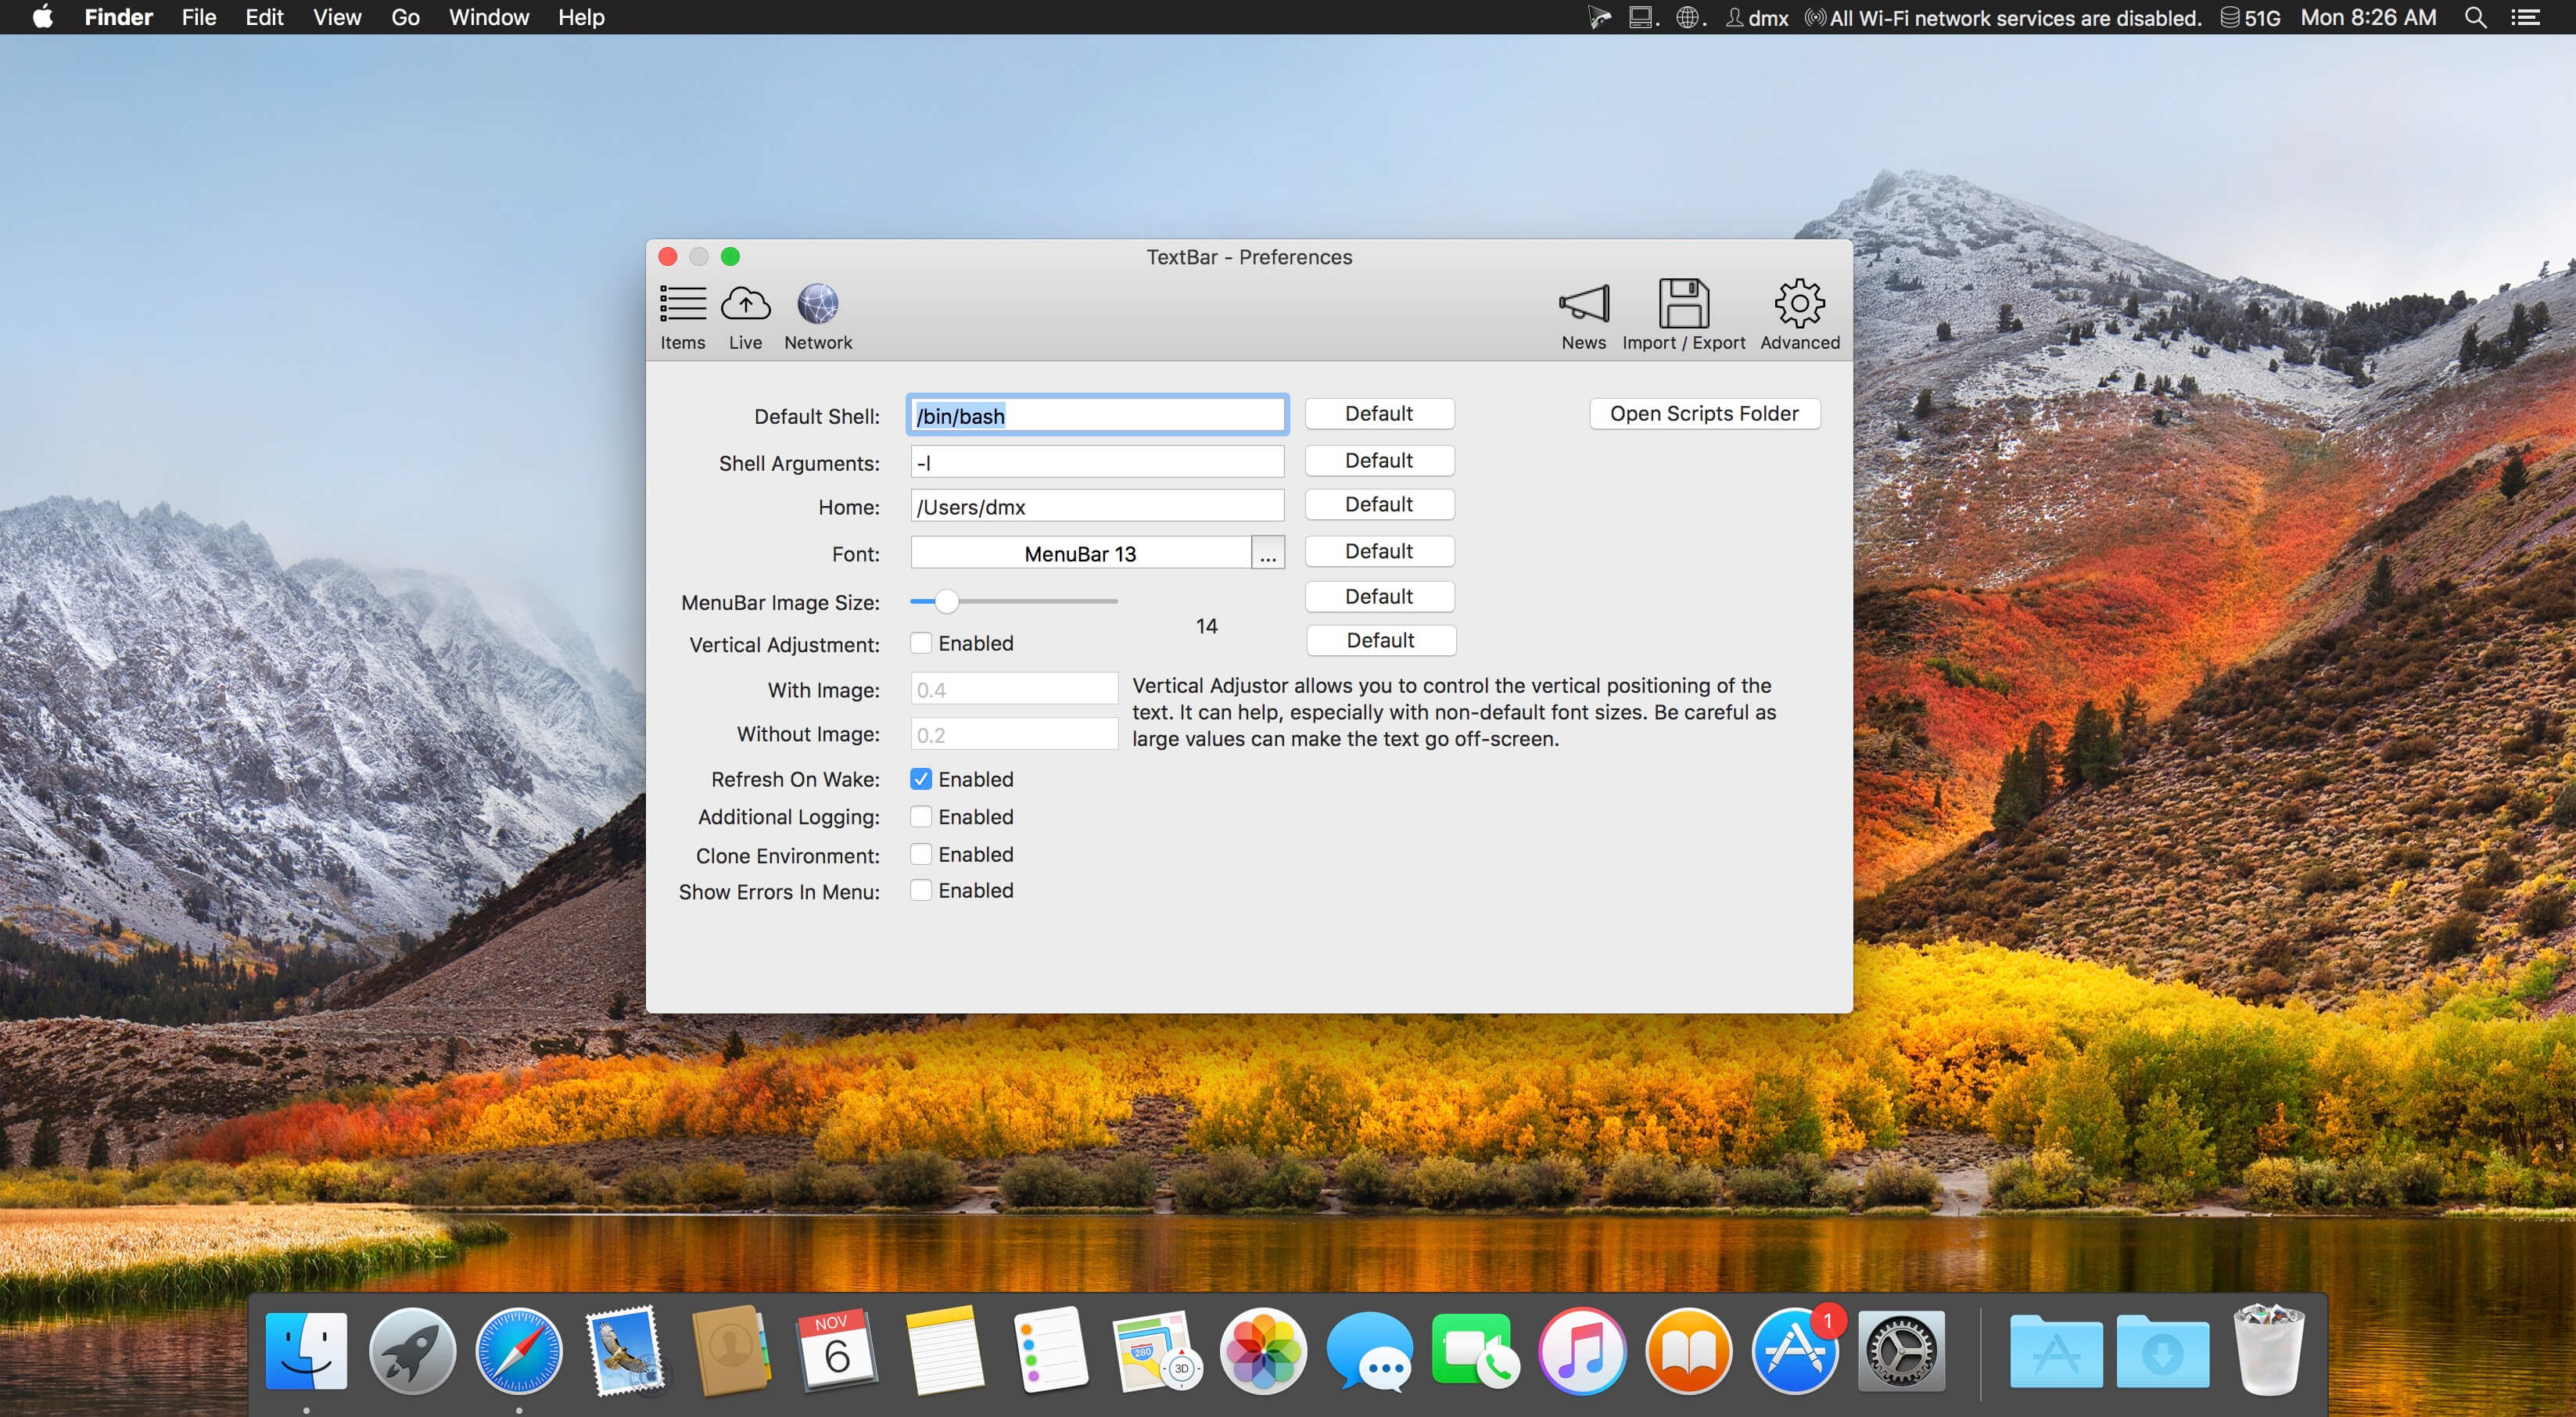The image size is (2576, 1417).
Task: Select the Advanced gear pane
Action: pos(1799,316)
